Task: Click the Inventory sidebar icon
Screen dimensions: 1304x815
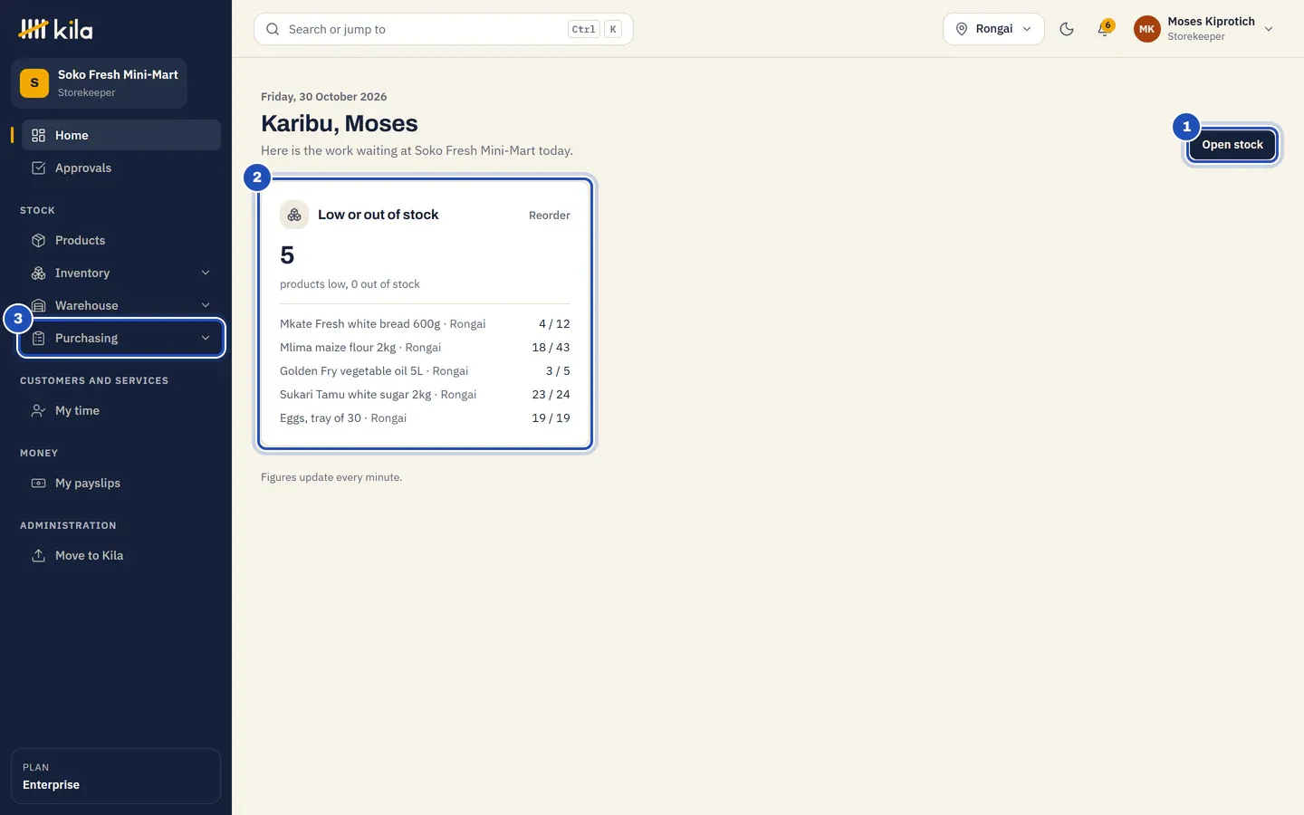Action: tap(38, 273)
